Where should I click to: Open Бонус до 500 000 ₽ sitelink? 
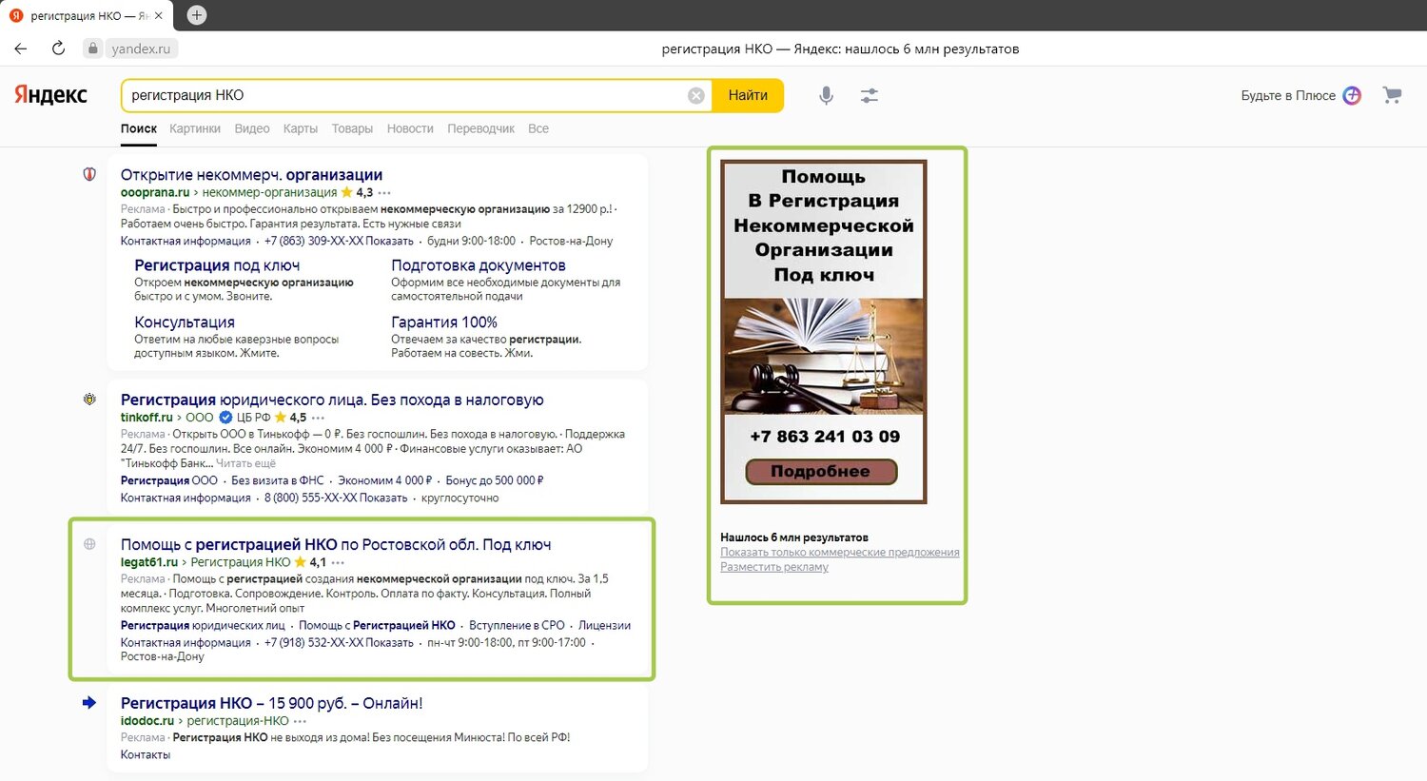495,480
